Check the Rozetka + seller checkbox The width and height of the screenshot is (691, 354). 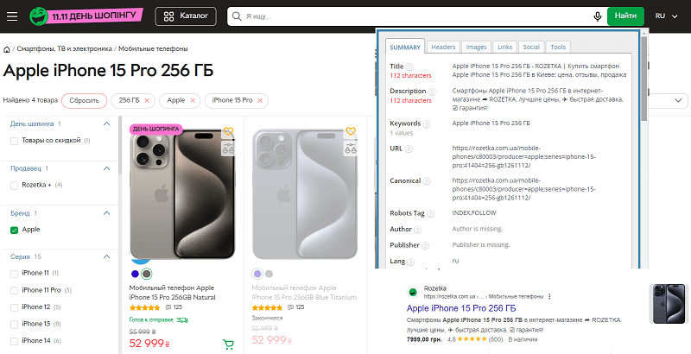pyautogui.click(x=14, y=186)
